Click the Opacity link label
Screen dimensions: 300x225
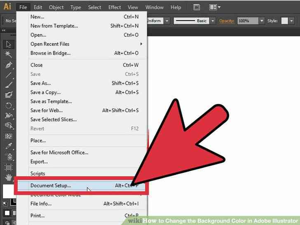pos(227,21)
